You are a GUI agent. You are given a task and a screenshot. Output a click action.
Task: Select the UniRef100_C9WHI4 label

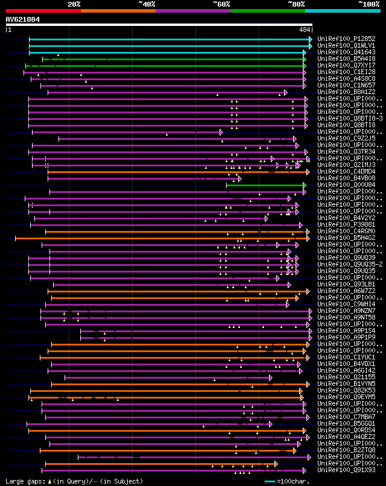coord(346,304)
